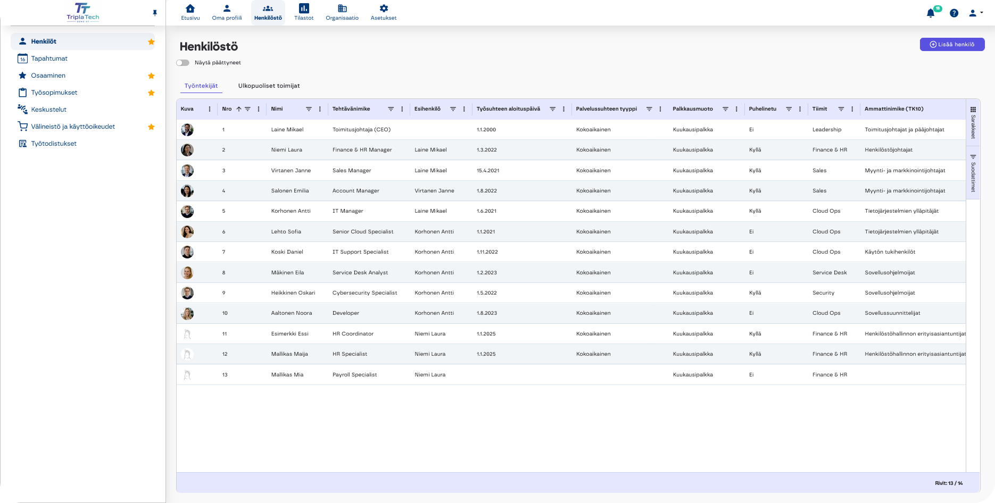Click the Nro ascending sort arrow
Image resolution: width=995 pixels, height=503 pixels.
tap(239, 109)
